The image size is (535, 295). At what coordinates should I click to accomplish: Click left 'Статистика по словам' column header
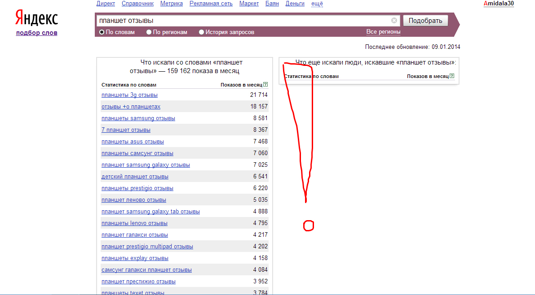coord(128,84)
